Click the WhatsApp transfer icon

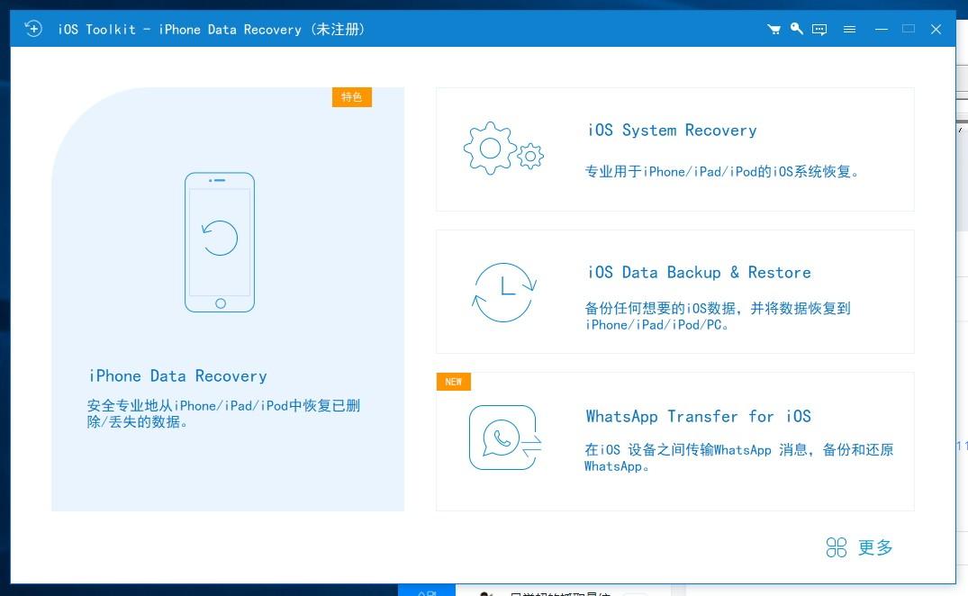pos(505,438)
